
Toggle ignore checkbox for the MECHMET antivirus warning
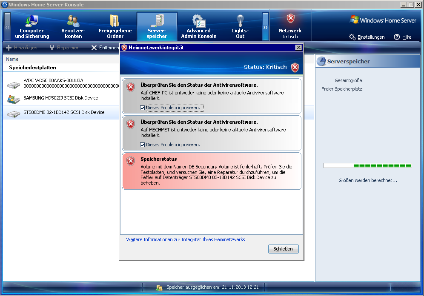tap(143, 145)
